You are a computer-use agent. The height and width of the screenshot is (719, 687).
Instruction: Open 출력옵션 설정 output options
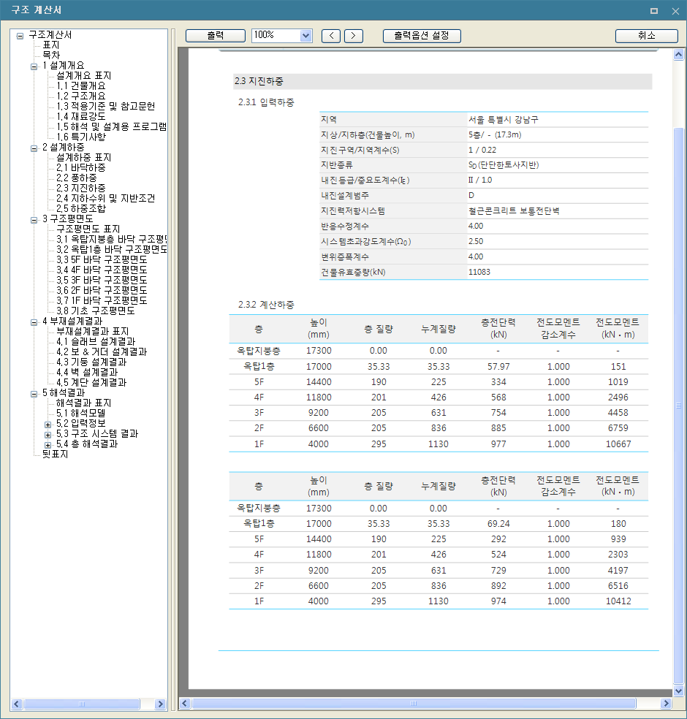coord(422,36)
